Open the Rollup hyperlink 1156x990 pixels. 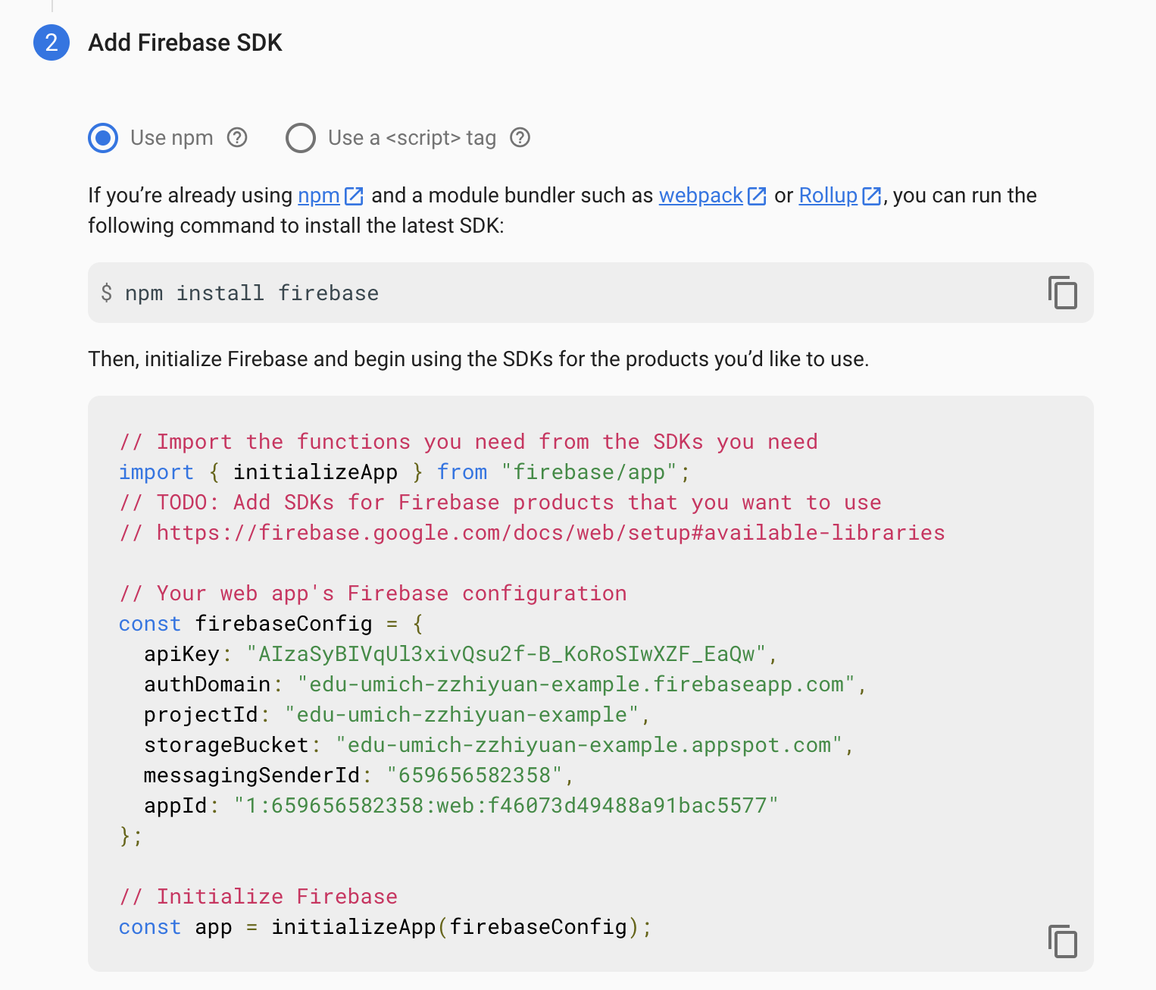tap(828, 196)
